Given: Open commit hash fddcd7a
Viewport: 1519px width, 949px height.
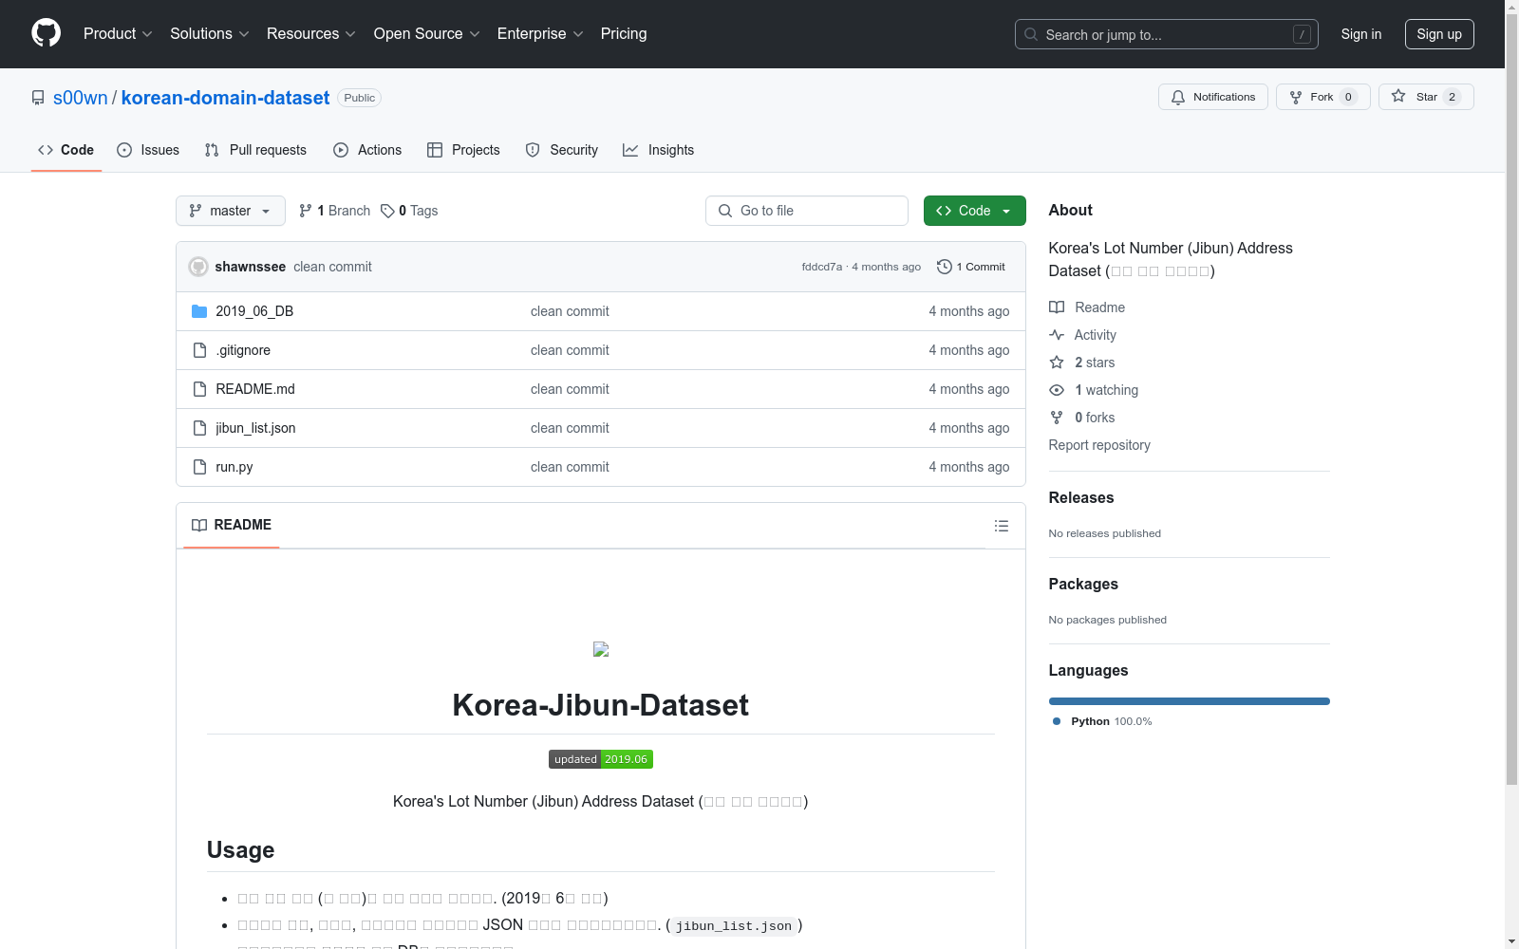Looking at the screenshot, I should click(x=822, y=267).
